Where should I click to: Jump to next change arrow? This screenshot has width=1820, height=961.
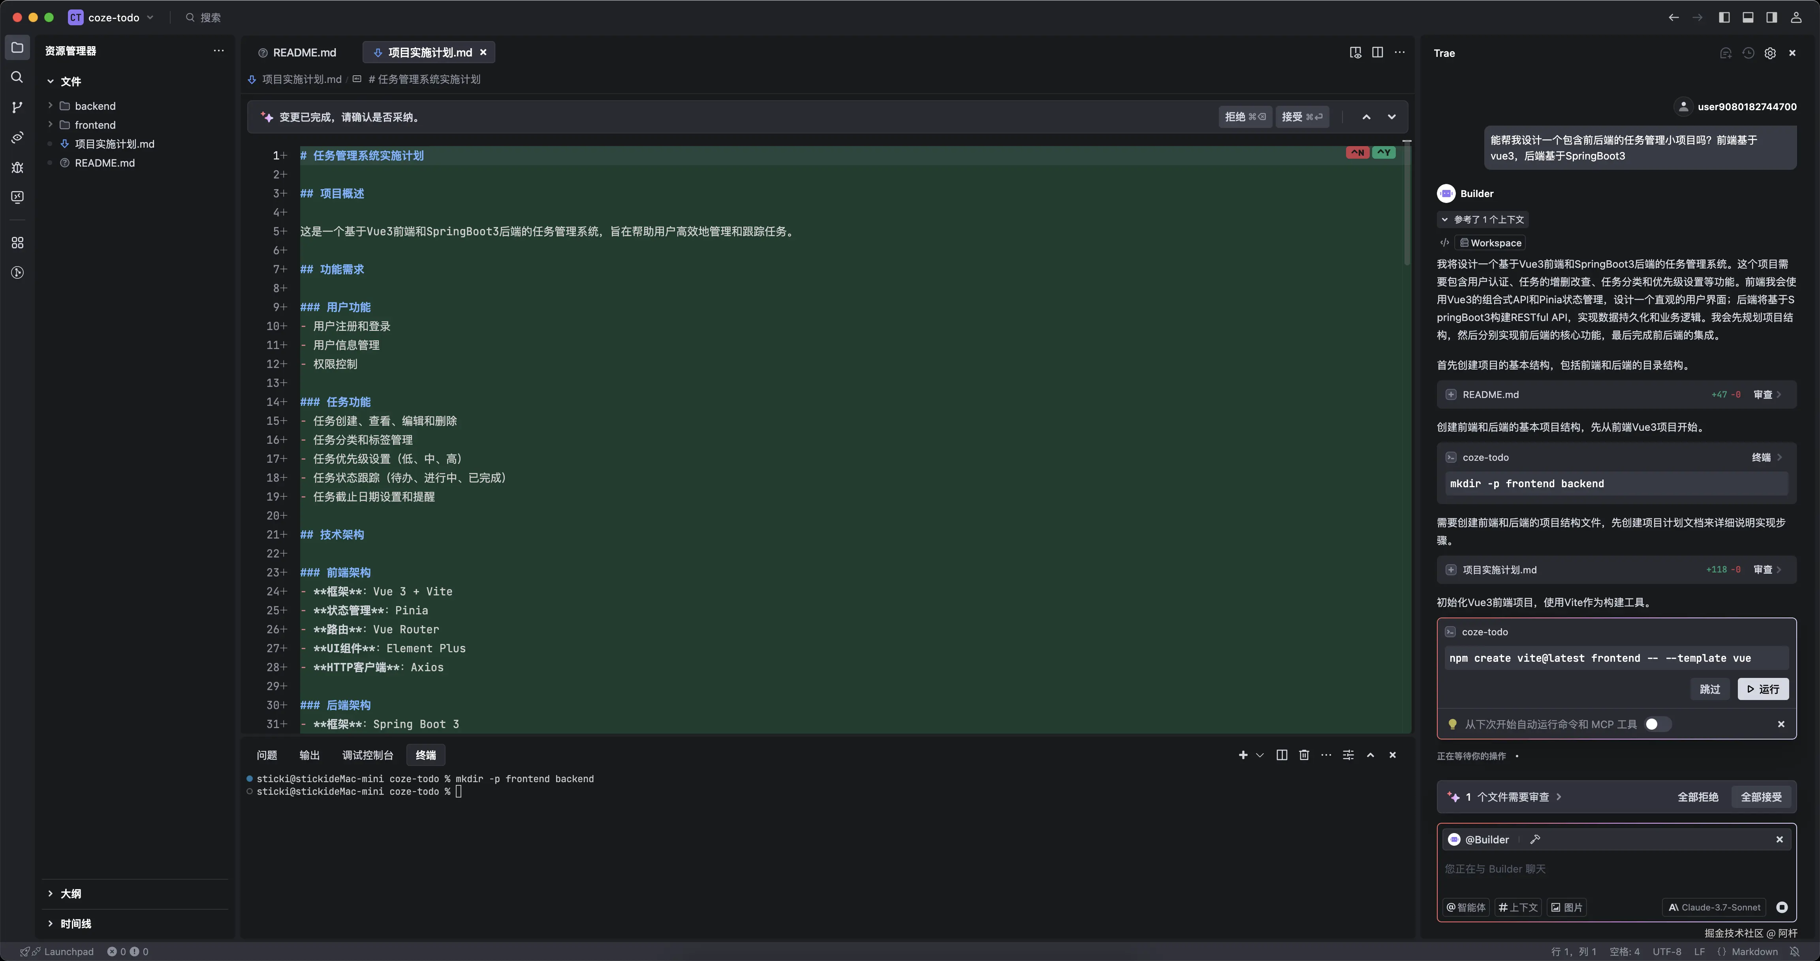1391,117
